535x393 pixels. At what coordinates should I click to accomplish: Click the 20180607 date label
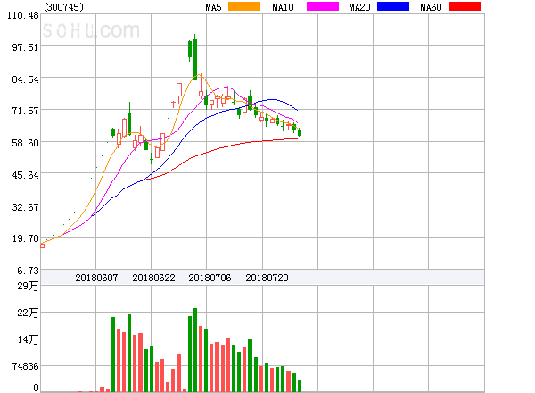click(96, 278)
